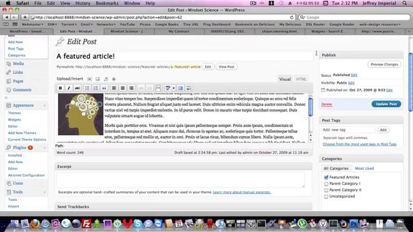The image size is (413, 232).
Task: Show the kitchen sink toolbar row
Action: coord(189,88)
